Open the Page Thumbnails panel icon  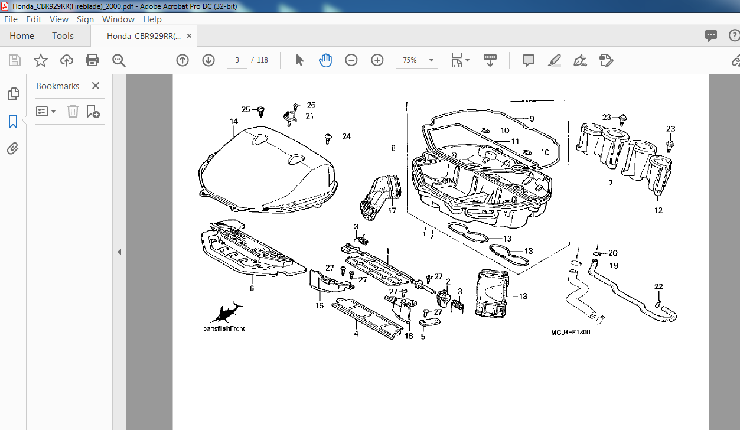tap(13, 94)
